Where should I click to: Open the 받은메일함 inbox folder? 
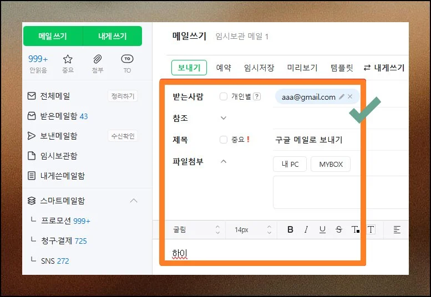coord(59,116)
